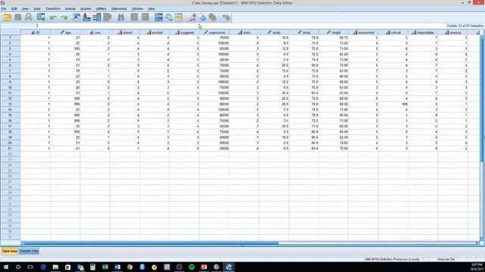Open the Analyze menu
485x272 pixels.
click(70, 8)
